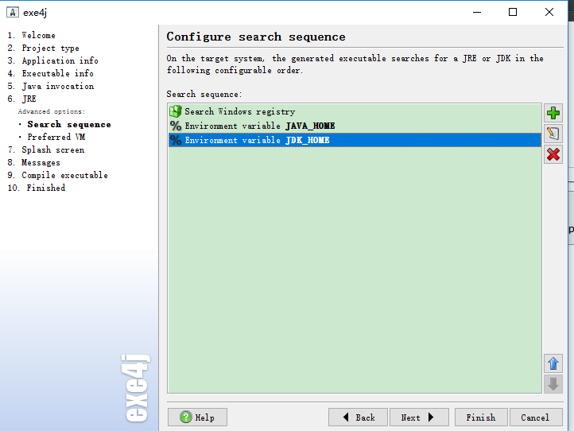Viewport: 574px width, 431px height.
Task: Click the exe4j title bar app icon
Action: (13, 12)
